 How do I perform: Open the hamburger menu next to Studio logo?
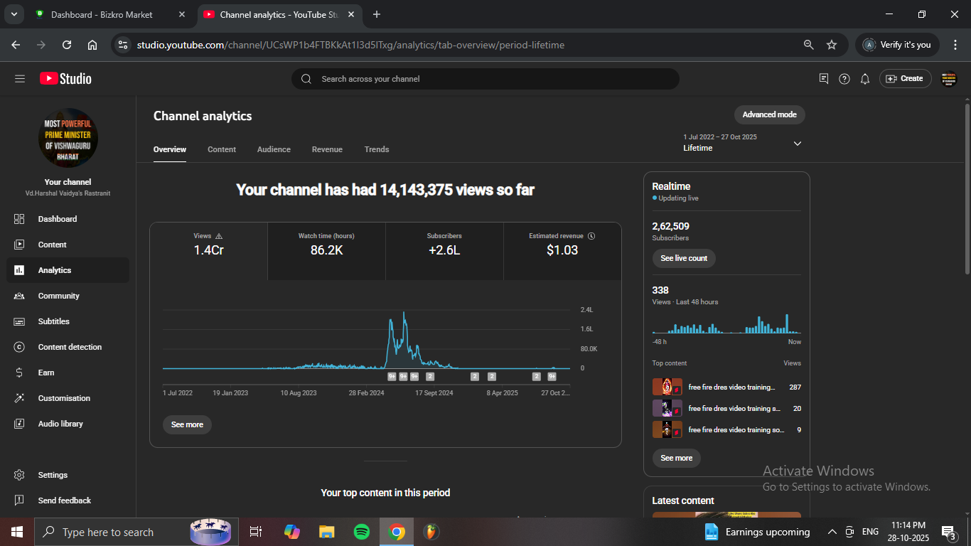20,79
